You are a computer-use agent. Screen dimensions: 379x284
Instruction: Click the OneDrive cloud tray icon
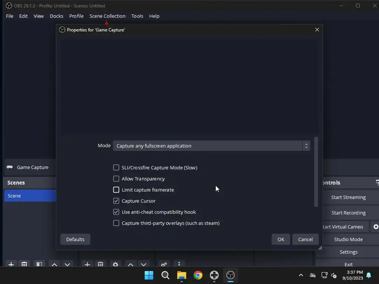click(x=313, y=275)
